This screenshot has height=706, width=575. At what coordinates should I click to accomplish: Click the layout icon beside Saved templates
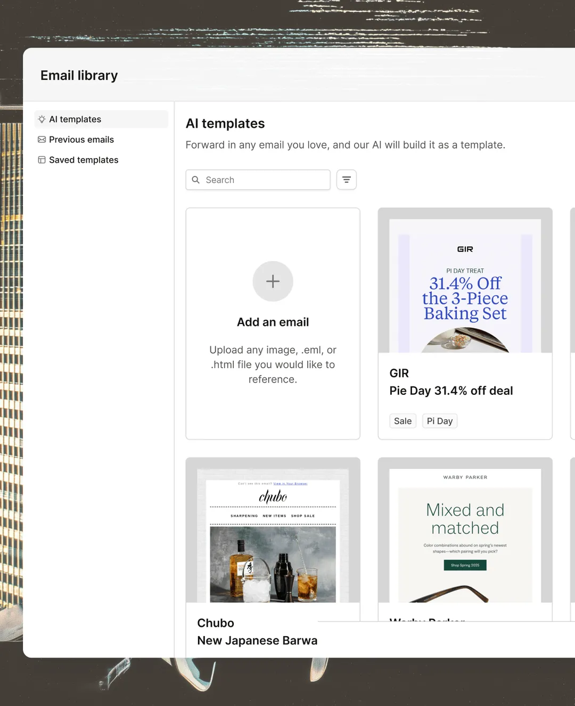42,160
